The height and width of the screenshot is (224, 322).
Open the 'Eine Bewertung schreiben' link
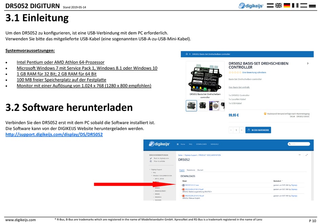(254, 72)
